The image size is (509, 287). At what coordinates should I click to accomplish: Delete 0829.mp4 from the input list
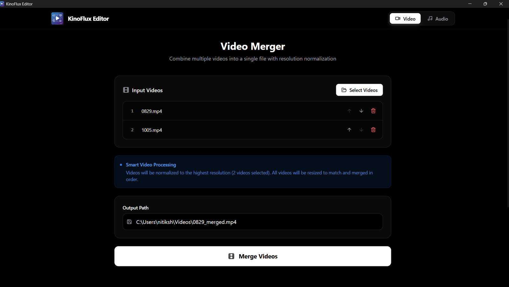[x=373, y=111]
